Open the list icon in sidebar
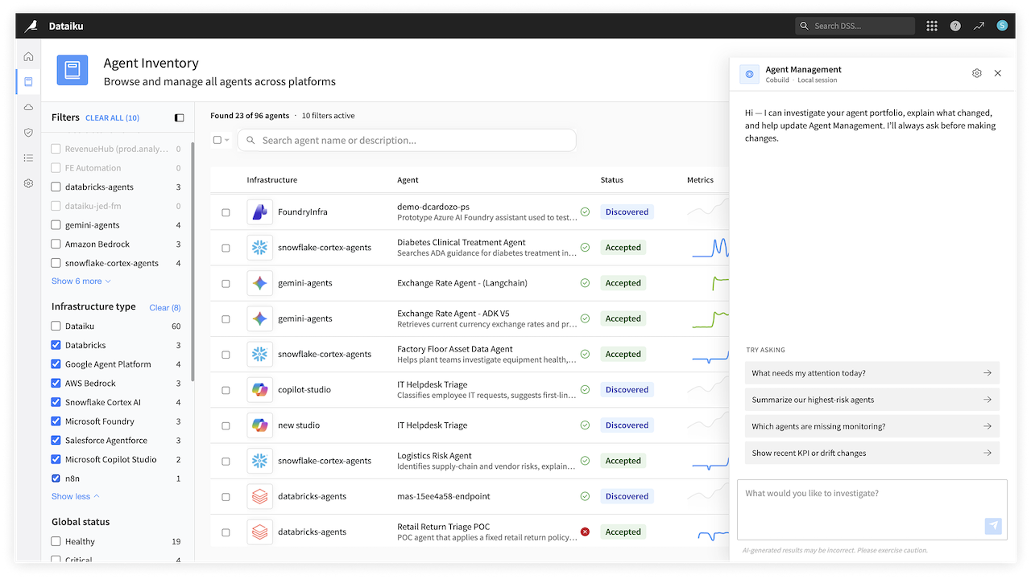1031x579 pixels. 28,158
